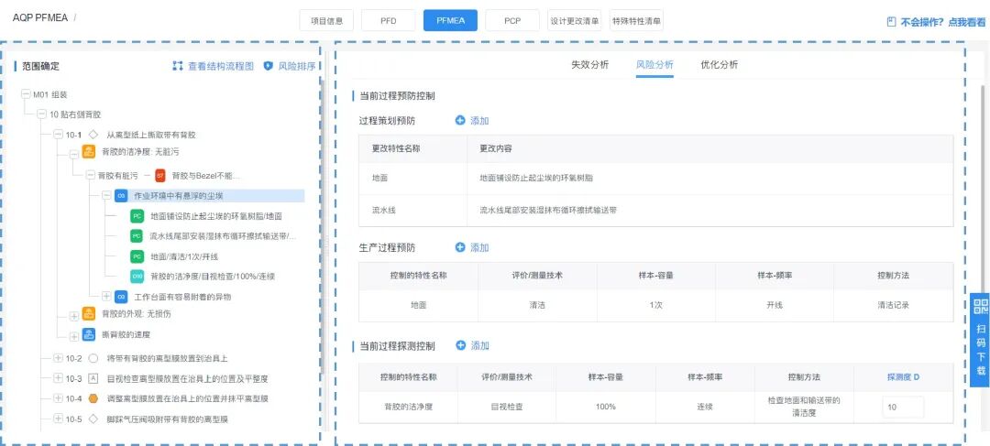This screenshot has width=990, height=446.
Task: Expand step 10-5 node
Action: (x=58, y=419)
